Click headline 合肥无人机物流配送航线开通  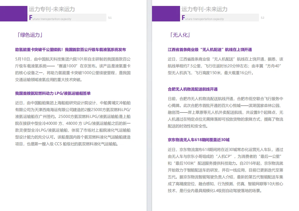coord(193,89)
